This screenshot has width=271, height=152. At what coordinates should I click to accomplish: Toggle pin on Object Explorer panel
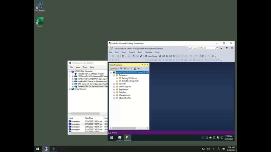pos(145,65)
